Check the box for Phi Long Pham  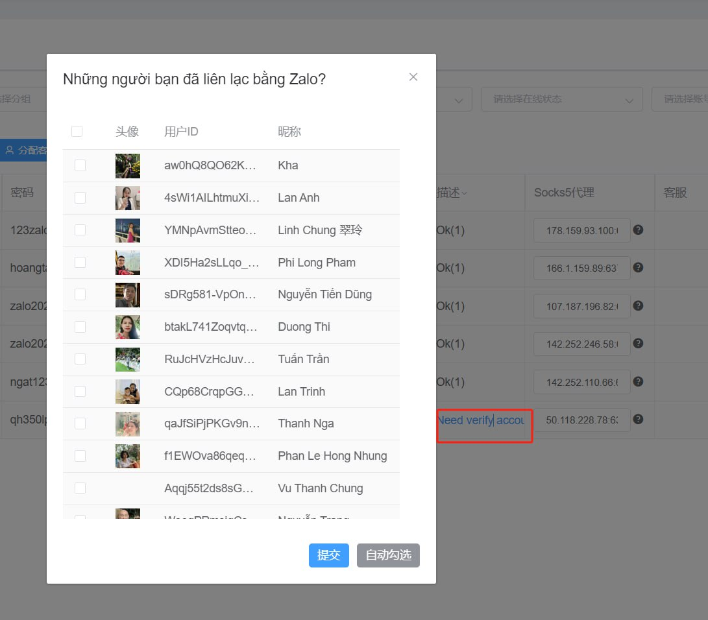80,263
